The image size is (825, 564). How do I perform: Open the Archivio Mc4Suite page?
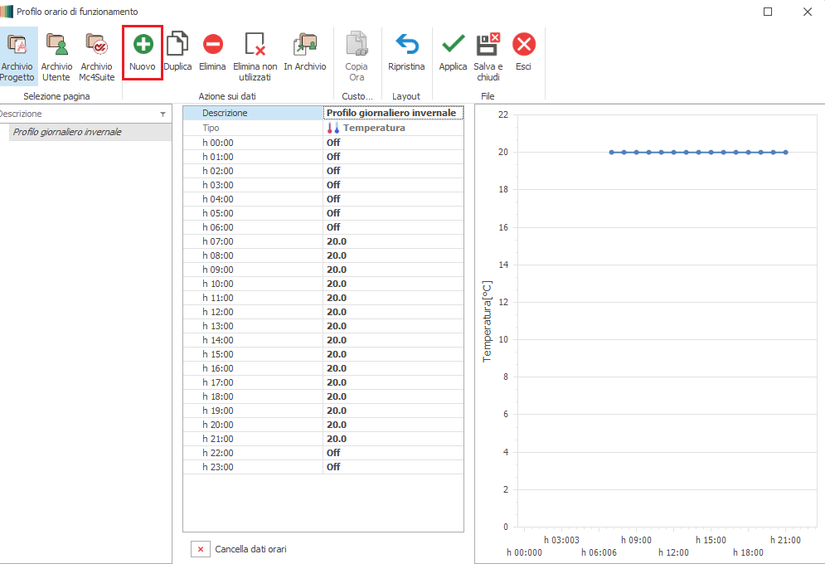click(96, 55)
